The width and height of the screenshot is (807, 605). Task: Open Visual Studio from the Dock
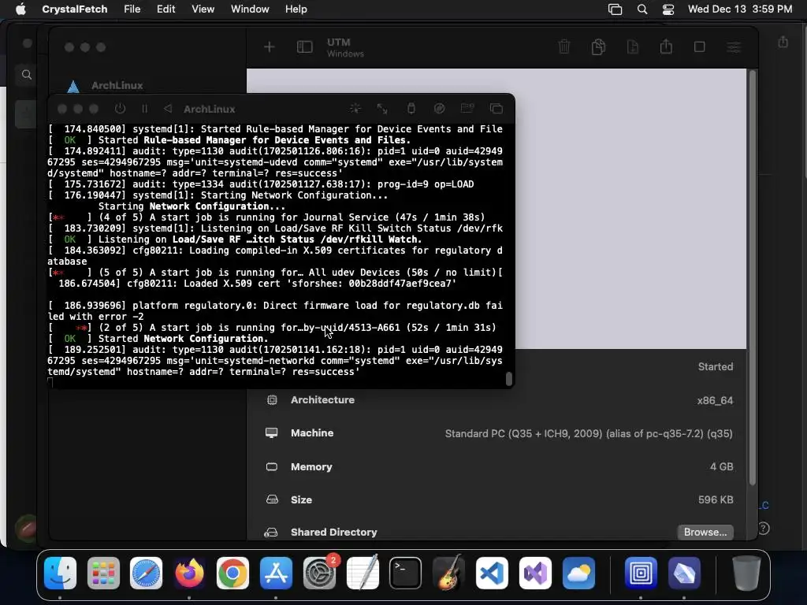pyautogui.click(x=535, y=573)
